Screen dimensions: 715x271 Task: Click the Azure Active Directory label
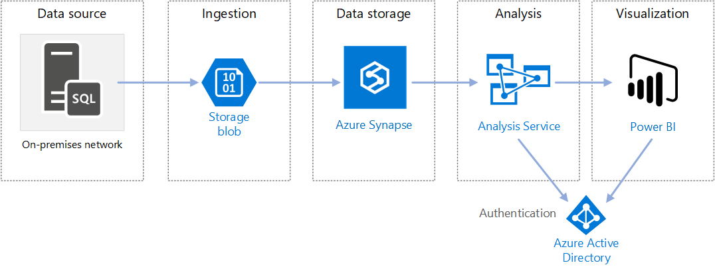click(x=587, y=251)
